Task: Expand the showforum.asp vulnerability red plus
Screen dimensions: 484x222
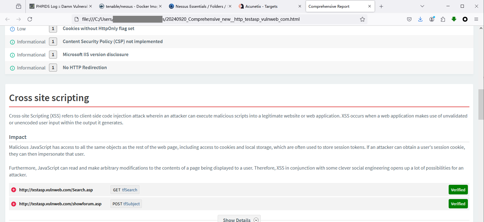Action: click(x=14, y=204)
